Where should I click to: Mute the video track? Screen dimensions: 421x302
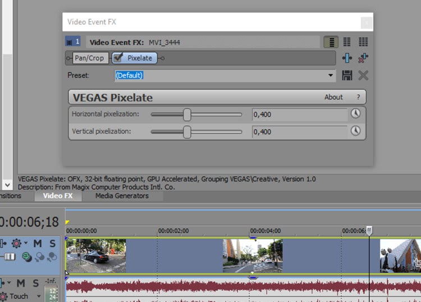click(x=38, y=243)
